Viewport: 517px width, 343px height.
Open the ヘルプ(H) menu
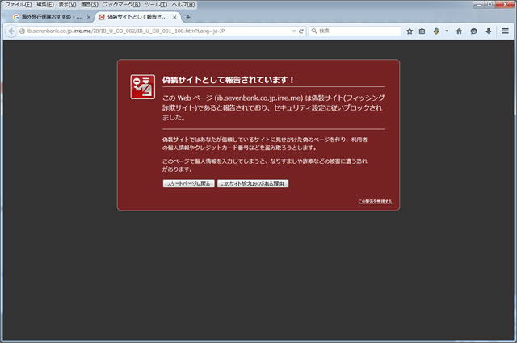(183, 5)
